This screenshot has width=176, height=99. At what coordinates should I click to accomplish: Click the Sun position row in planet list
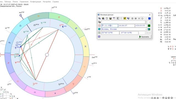[165, 8]
